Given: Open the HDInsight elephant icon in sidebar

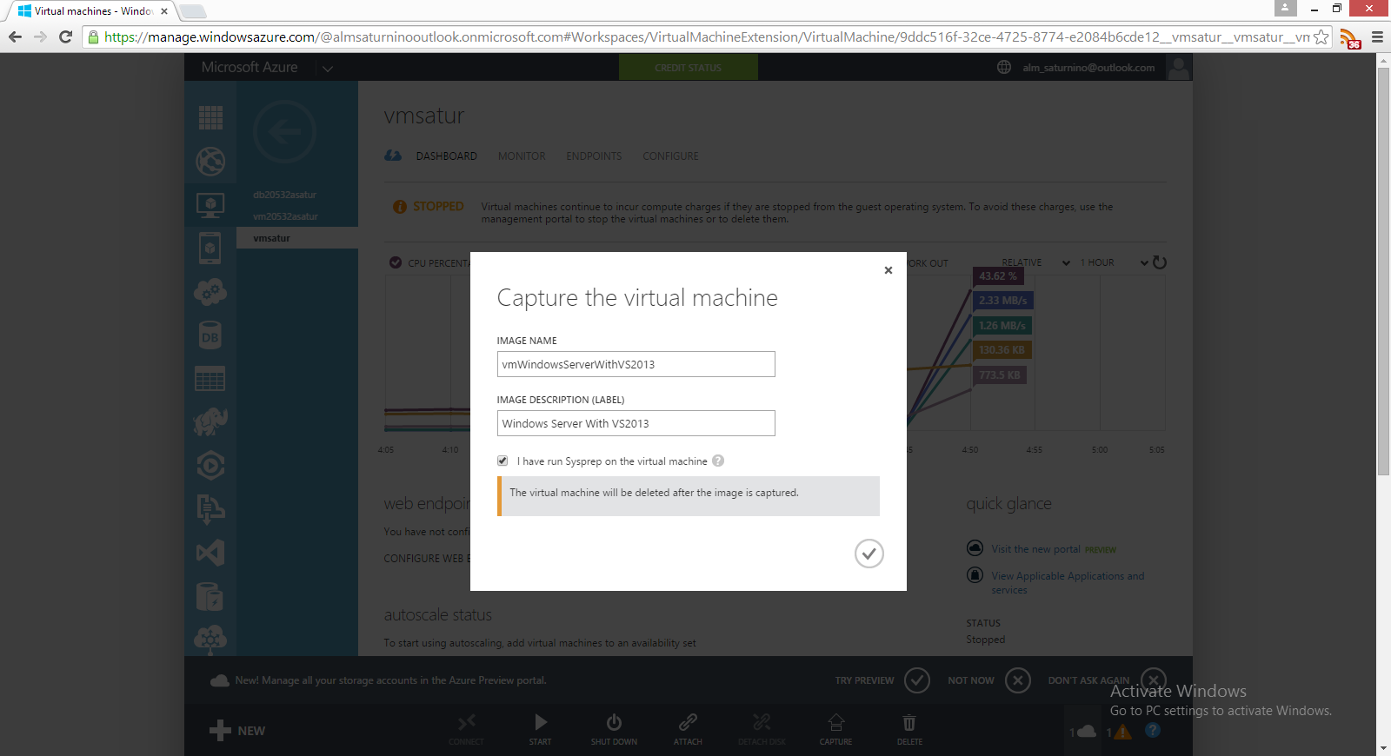Looking at the screenshot, I should point(210,422).
